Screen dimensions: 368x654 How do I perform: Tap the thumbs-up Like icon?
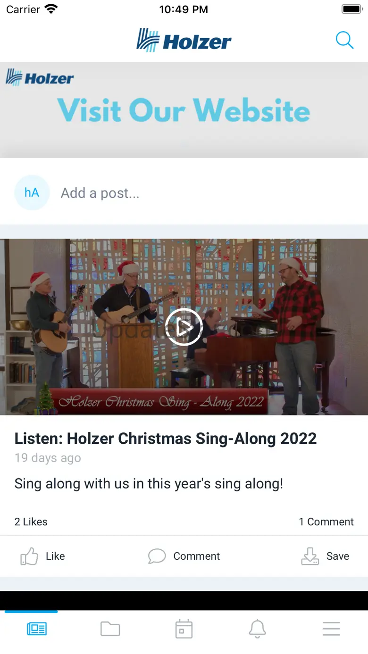(29, 556)
